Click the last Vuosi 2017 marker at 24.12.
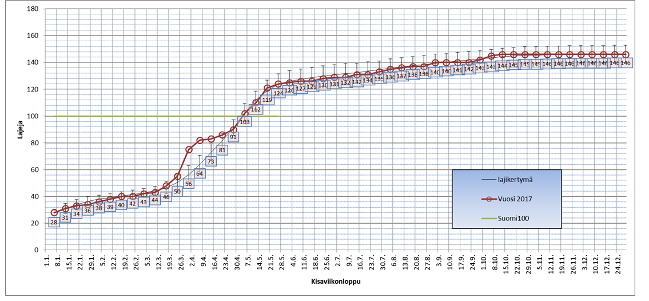Viewport: 649px width, 301px height. pos(626,55)
